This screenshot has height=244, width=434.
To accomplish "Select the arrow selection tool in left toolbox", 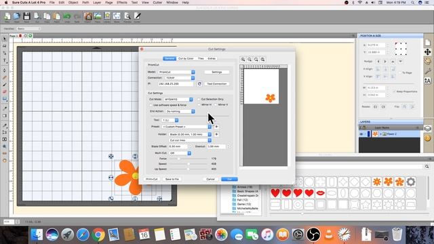I will click(5, 39).
